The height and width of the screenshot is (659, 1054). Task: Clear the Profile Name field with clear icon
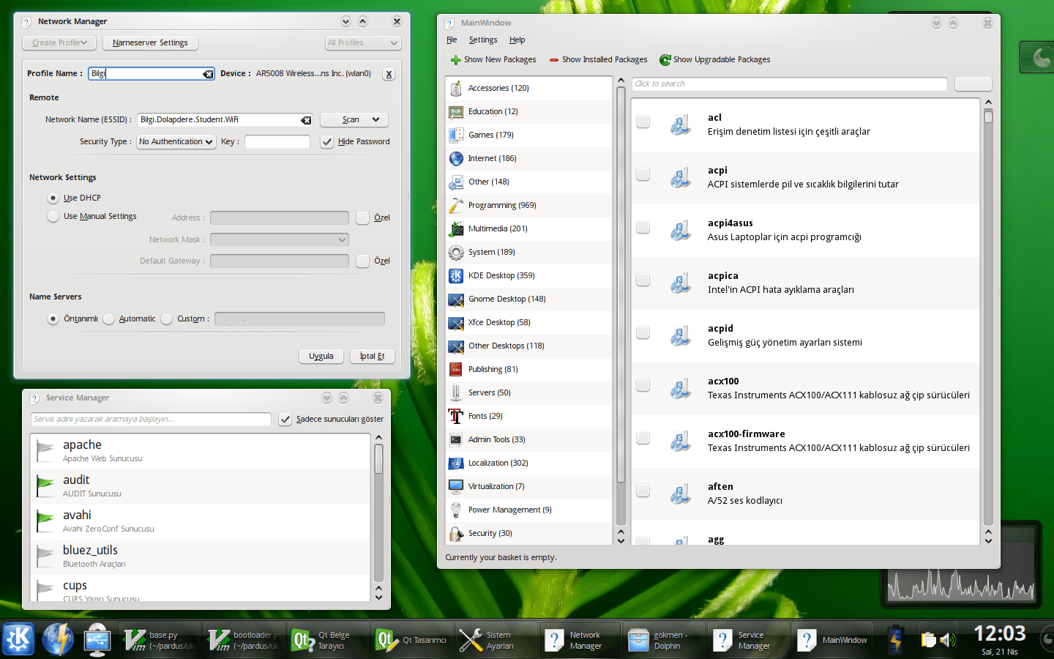[208, 74]
